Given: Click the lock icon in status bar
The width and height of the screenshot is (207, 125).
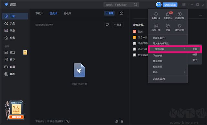Looking at the screenshot, I should click(122, 121).
